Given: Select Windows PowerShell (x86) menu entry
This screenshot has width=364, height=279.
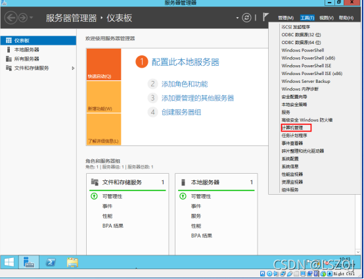Looking at the screenshot, I should coord(308,58).
